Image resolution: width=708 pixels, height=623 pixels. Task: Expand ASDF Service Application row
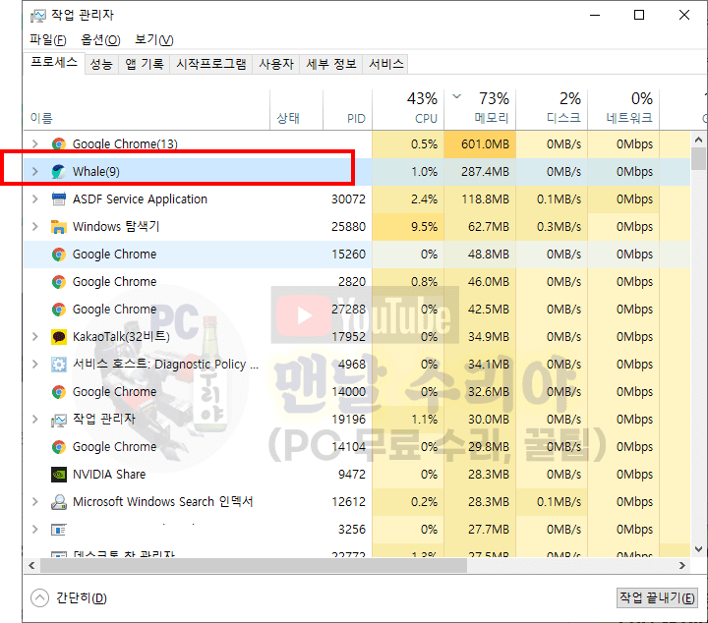pos(35,198)
